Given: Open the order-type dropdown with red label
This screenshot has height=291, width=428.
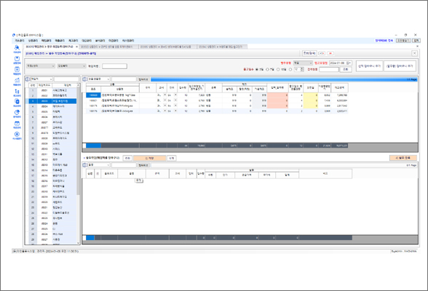Looking at the screenshot, I should [x=303, y=63].
